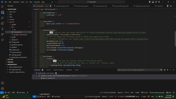
Task: Click the notifications bell in status bar
Action: [x=174, y=92]
